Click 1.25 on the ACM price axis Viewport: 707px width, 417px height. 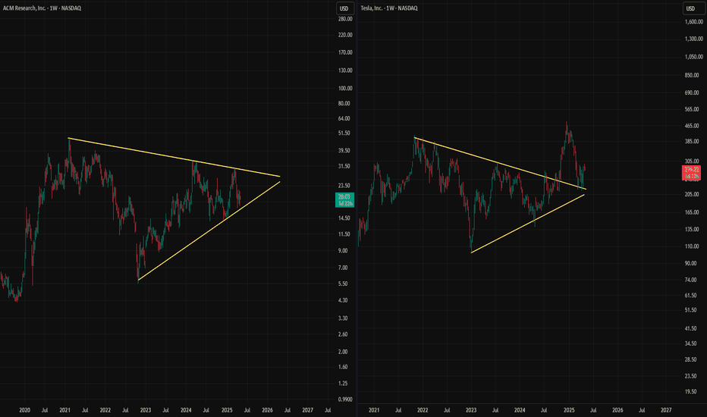343,383
